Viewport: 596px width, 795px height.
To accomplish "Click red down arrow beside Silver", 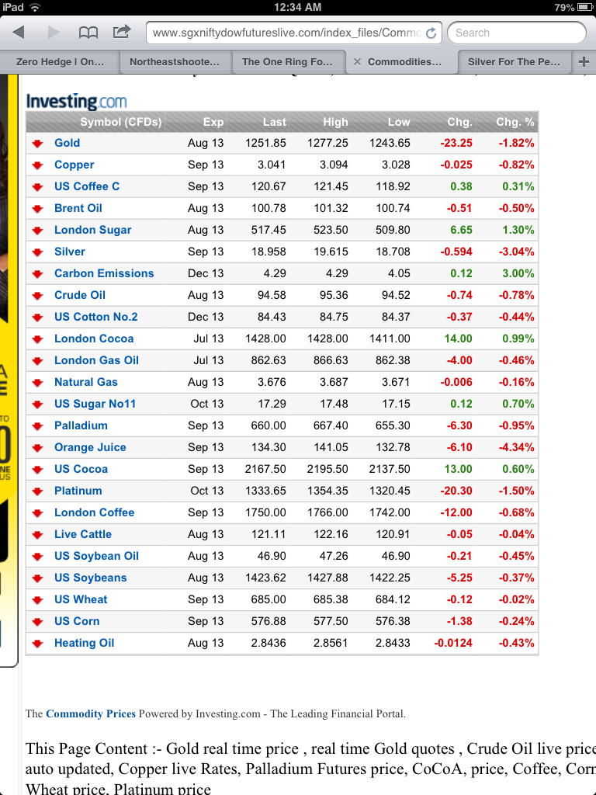I will click(x=37, y=252).
